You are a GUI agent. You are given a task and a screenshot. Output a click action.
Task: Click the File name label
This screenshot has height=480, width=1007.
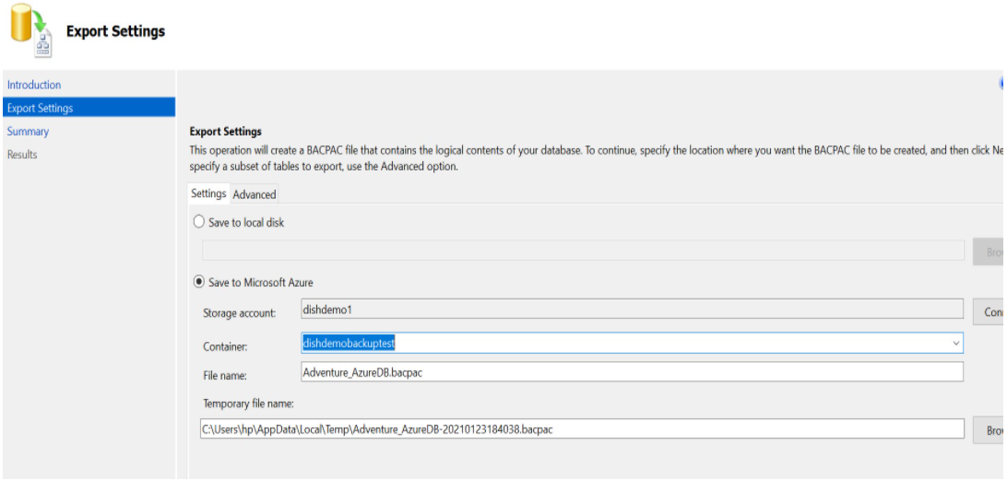[225, 375]
